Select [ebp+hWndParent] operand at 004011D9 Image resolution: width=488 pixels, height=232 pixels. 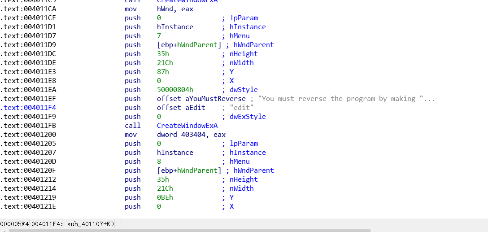coord(189,45)
